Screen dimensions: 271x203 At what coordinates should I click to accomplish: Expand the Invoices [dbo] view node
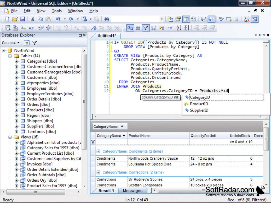pos(16,164)
